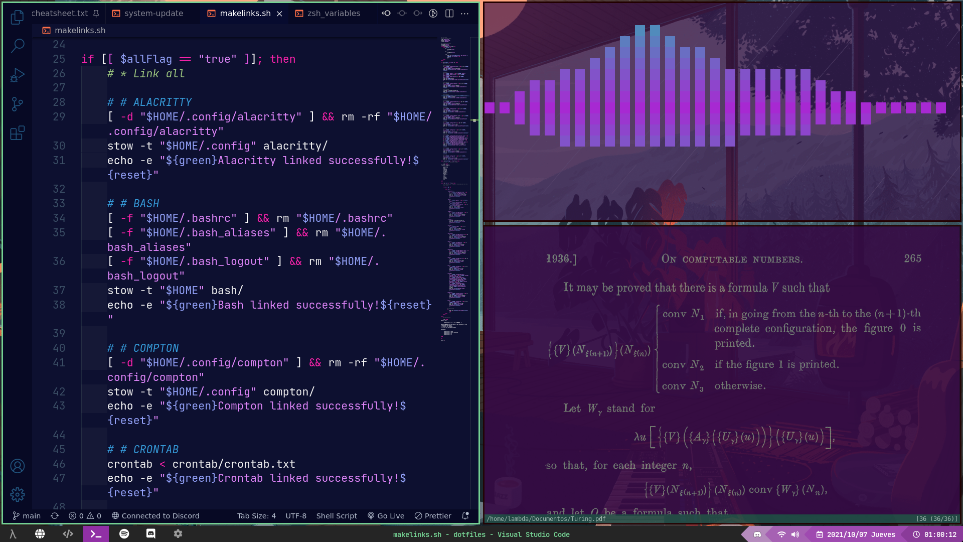Open the Search view in the activity bar

[17, 46]
